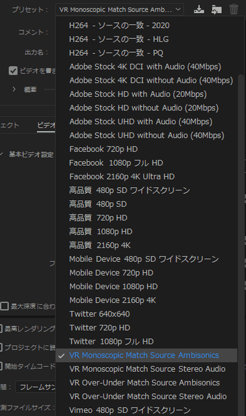Image resolution: width=246 pixels, height=416 pixels.
Task: Toggle the 開始タイムコード checkbox
Action: point(1,366)
